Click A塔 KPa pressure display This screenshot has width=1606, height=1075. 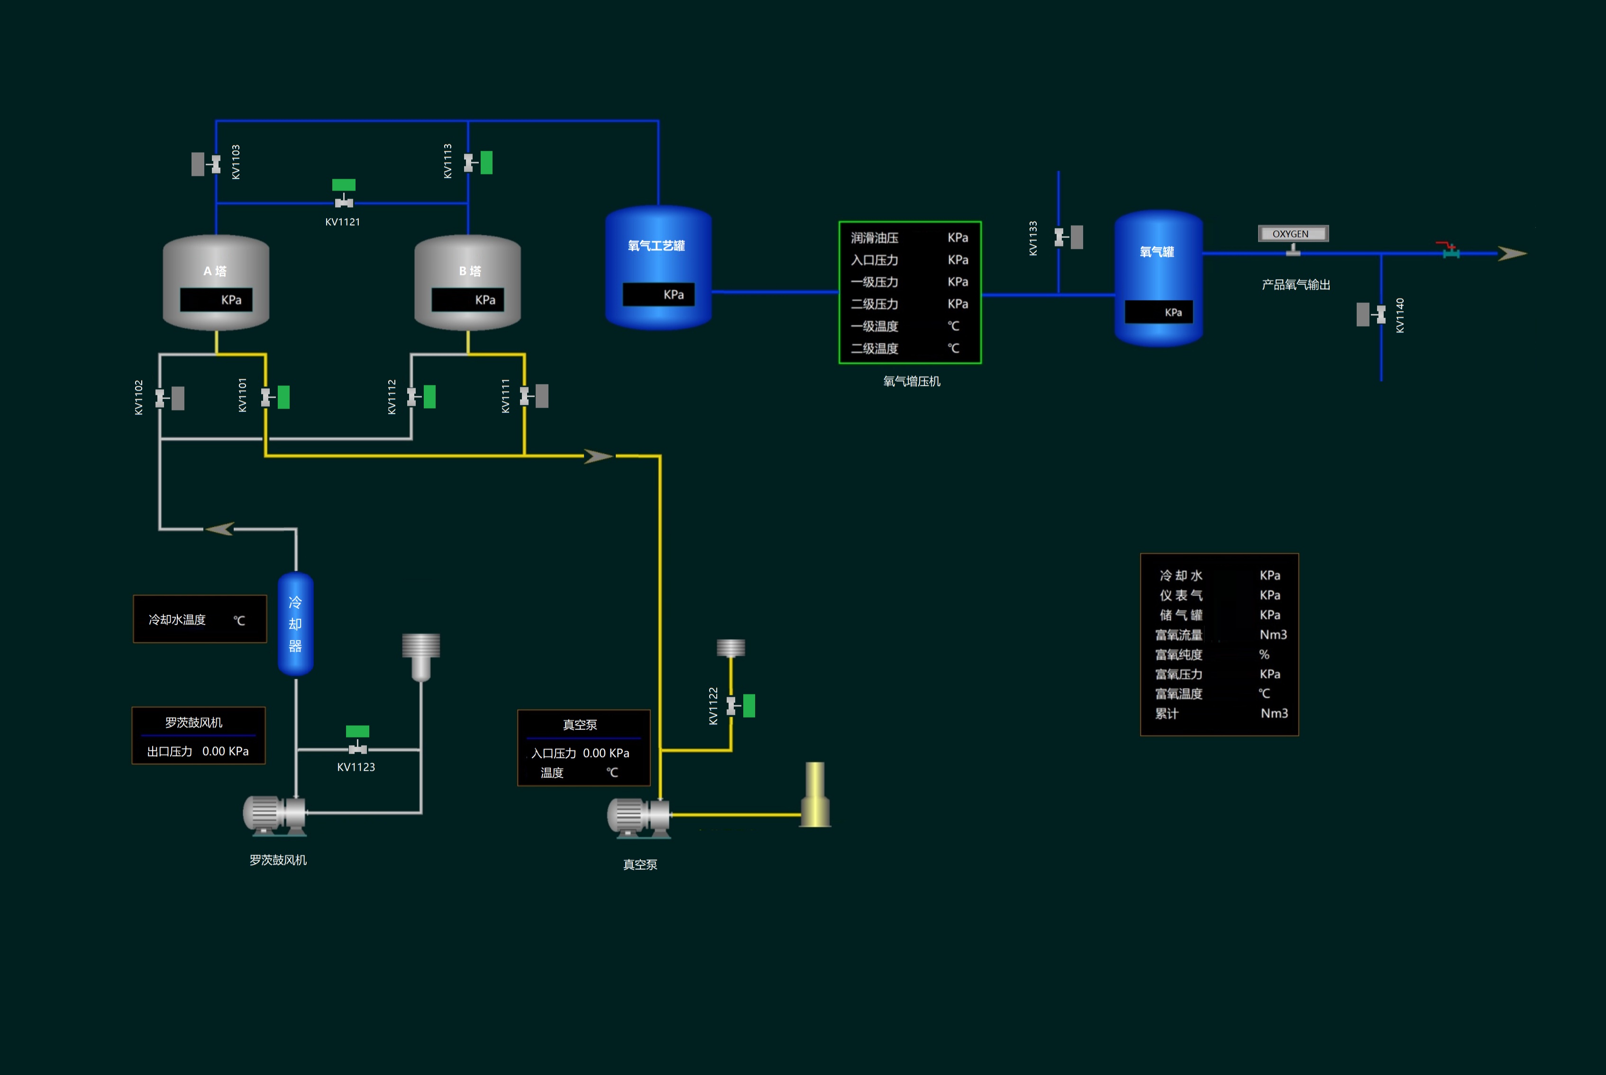(x=216, y=300)
